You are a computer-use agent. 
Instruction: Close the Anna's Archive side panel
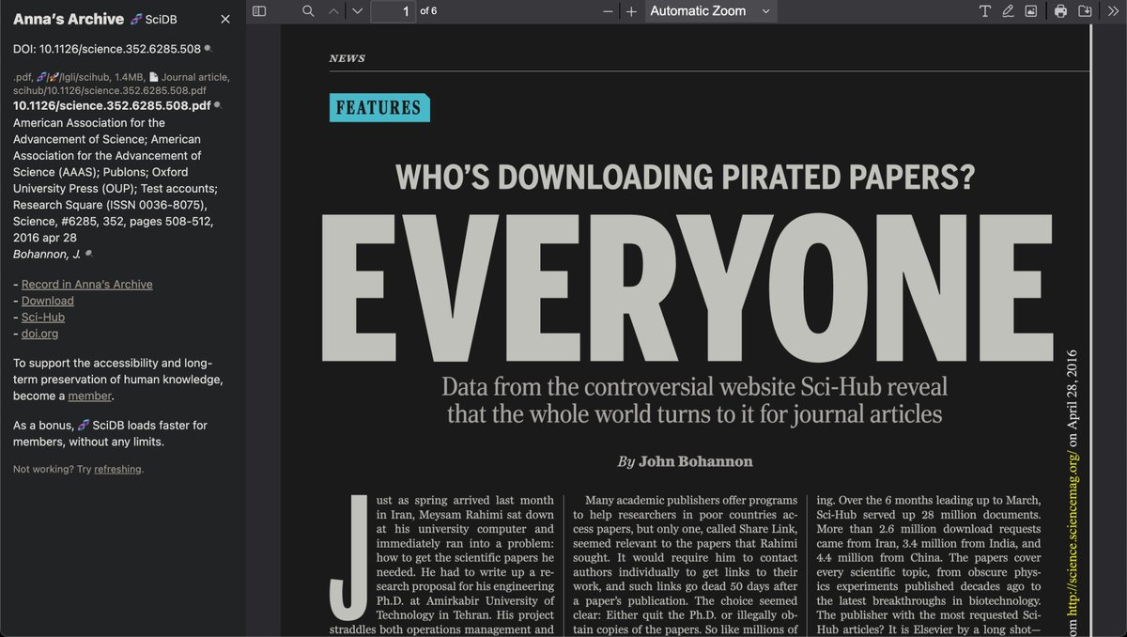[225, 20]
